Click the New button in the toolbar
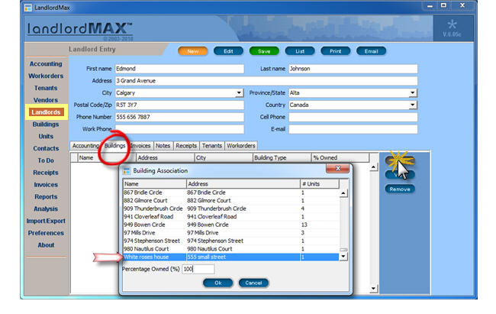This screenshot has width=496, height=314. (192, 51)
